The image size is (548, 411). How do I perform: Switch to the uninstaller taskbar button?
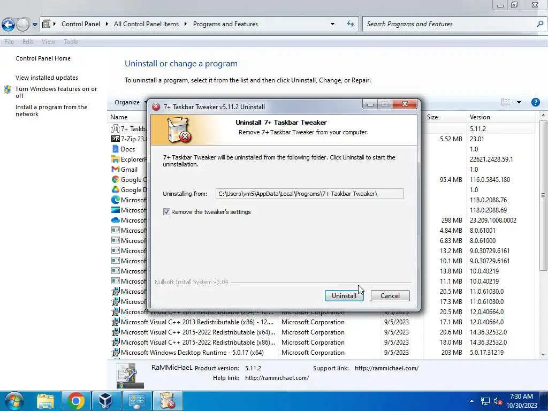click(168, 401)
